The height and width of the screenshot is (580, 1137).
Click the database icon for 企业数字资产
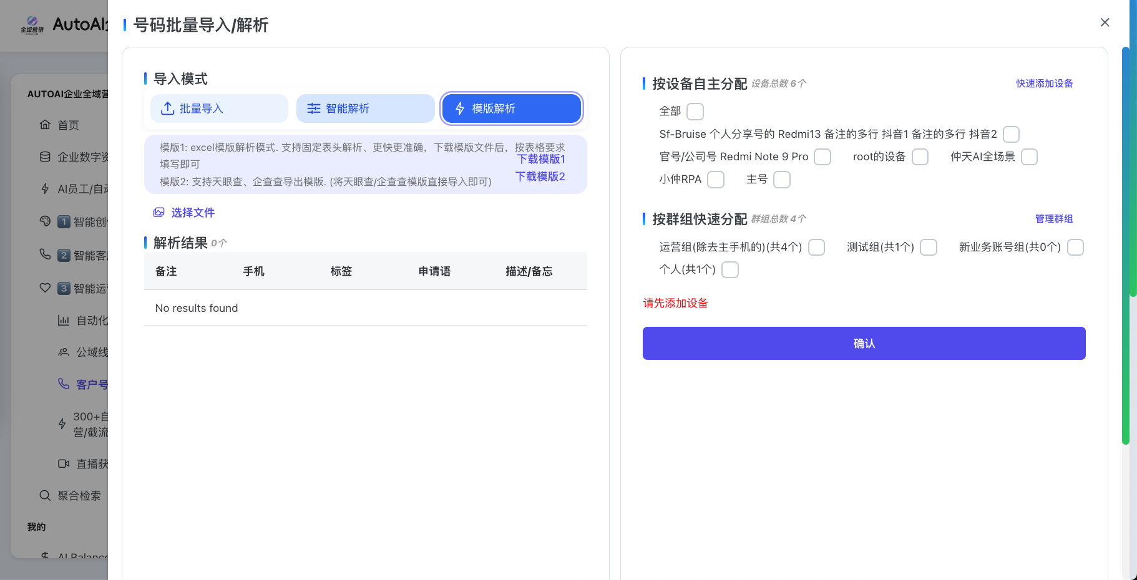coord(45,157)
